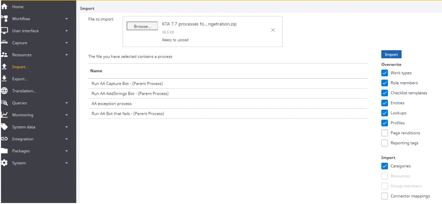Click the Browse... file button

point(142,26)
